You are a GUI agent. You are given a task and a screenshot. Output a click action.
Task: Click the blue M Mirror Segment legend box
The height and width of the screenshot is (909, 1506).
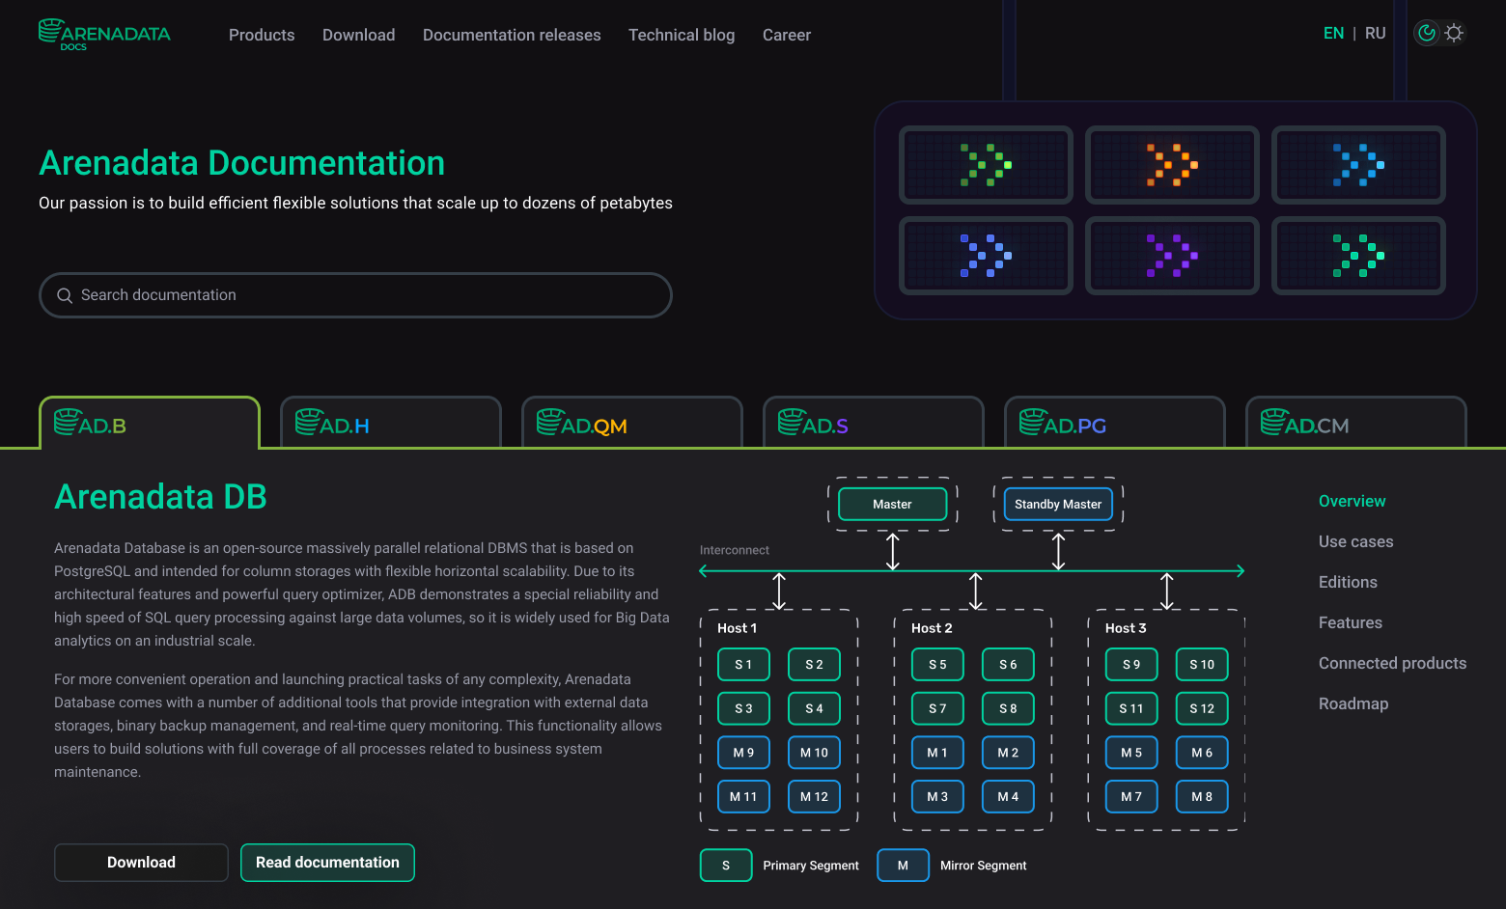coord(903,866)
